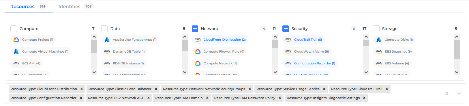The image size is (469, 106).
Task: Click AWS icon on DynamoDB Table
Action: pyautogui.click(x=107, y=51)
